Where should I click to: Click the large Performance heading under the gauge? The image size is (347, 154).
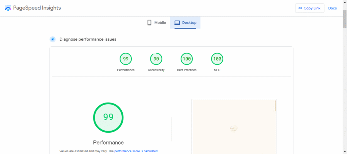tap(108, 142)
